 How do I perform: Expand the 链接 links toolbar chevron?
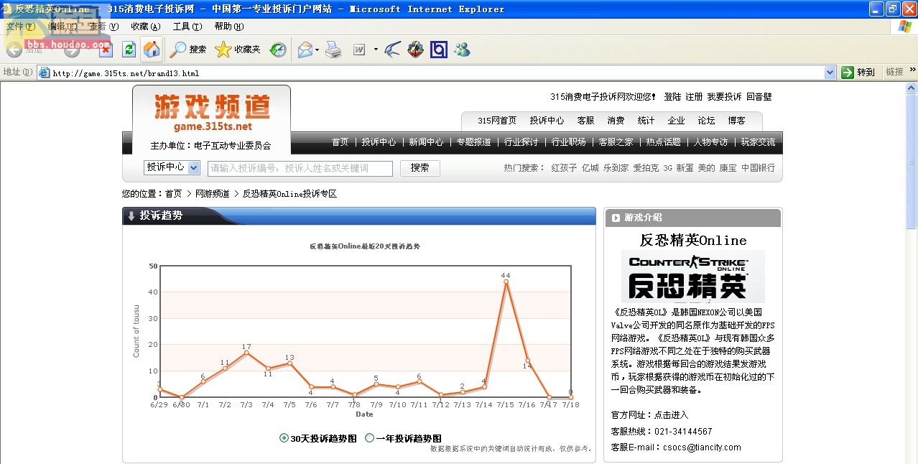click(913, 70)
